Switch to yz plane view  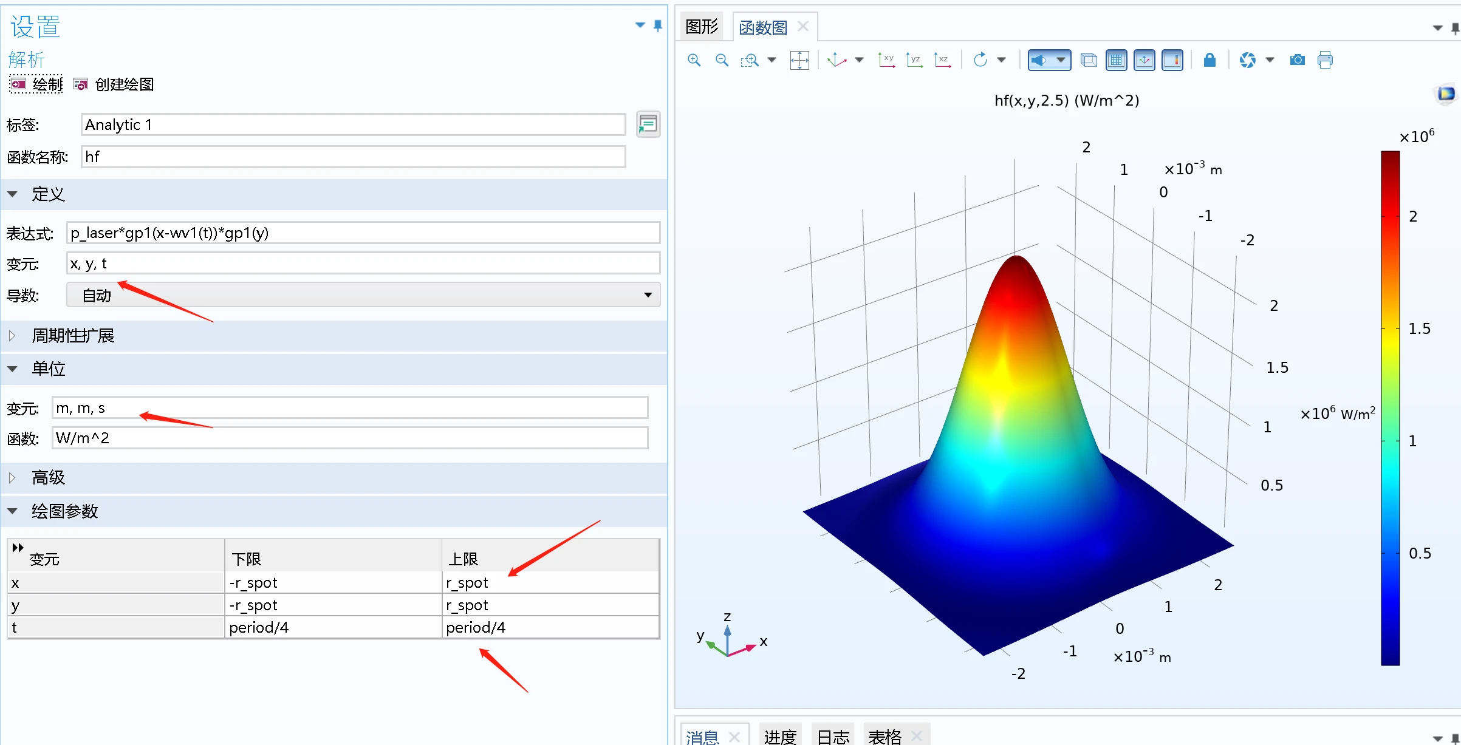914,60
